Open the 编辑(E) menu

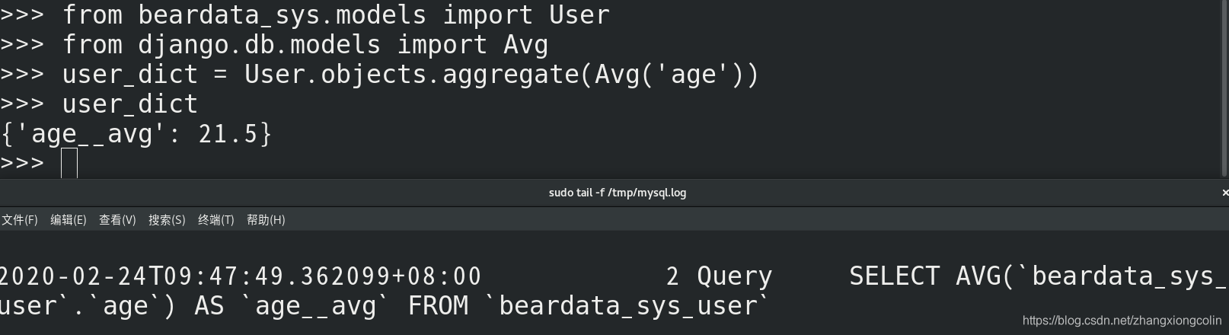tap(69, 220)
